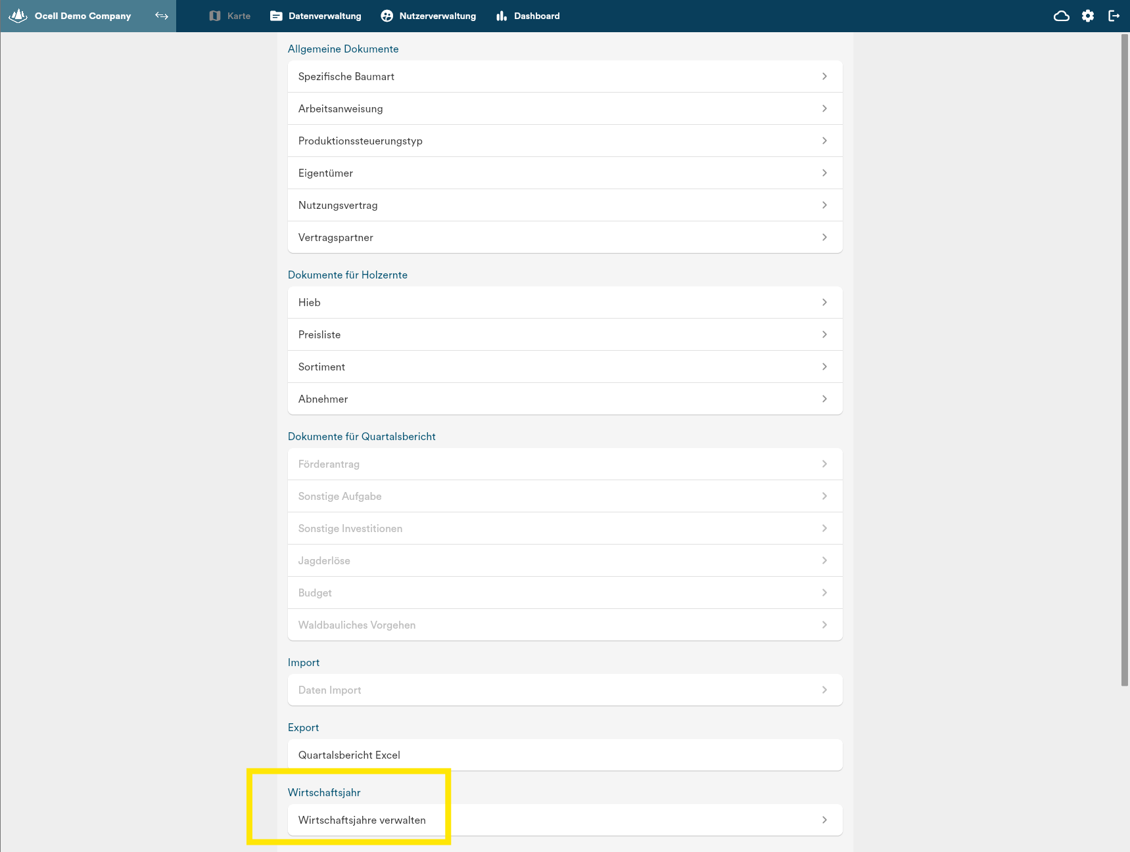Expand the Hieb row chevron

point(824,302)
